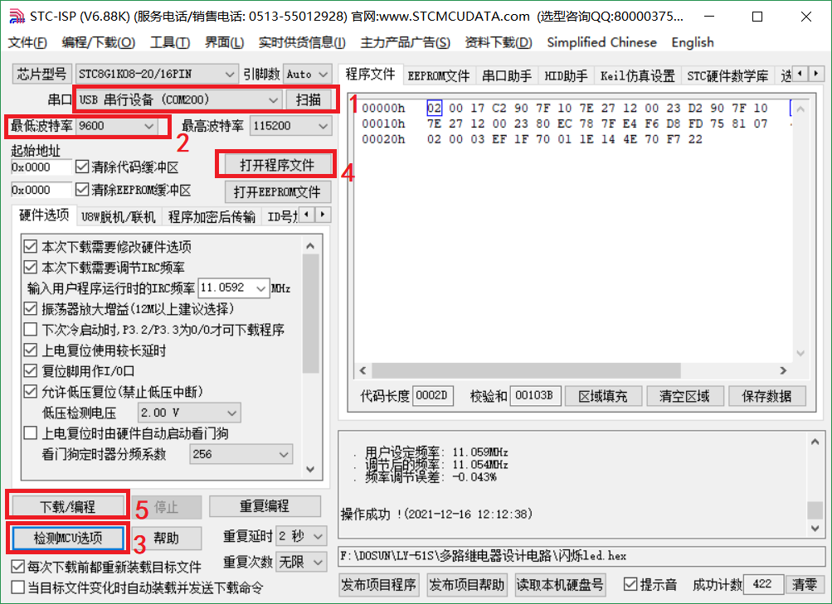Switch to the 串口助手 tab
This screenshot has height=604, width=832.
pyautogui.click(x=507, y=76)
